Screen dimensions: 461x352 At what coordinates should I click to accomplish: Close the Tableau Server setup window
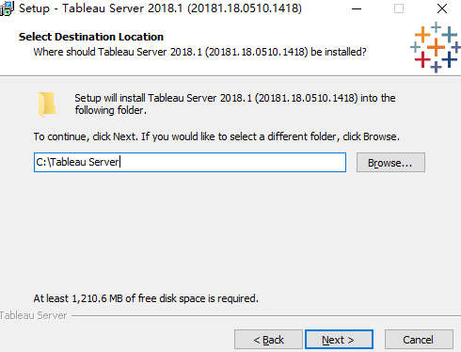coord(442,8)
